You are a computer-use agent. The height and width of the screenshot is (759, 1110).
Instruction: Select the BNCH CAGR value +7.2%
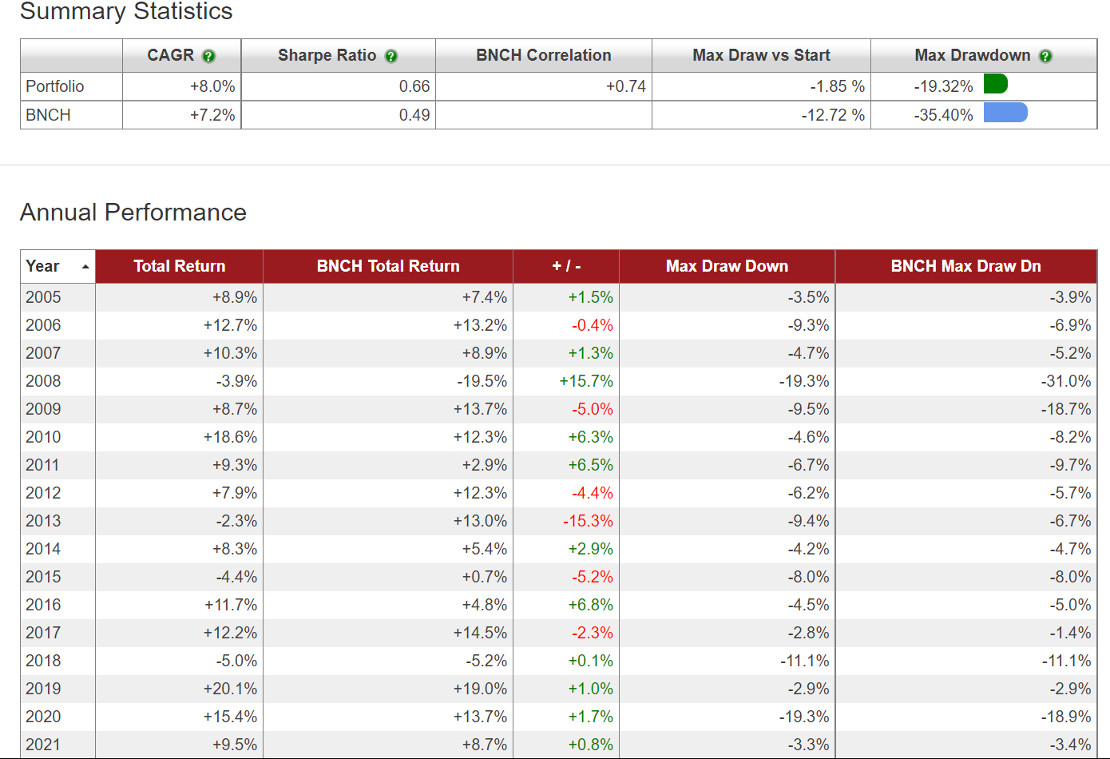tap(212, 115)
